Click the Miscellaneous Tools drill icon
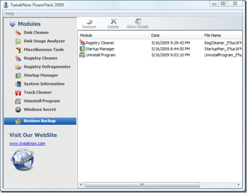Viewport: 247px width, 193px height. 18,50
